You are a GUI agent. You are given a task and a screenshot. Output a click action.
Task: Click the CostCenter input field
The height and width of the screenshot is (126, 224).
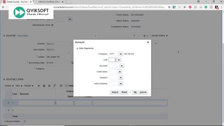point(113,72)
